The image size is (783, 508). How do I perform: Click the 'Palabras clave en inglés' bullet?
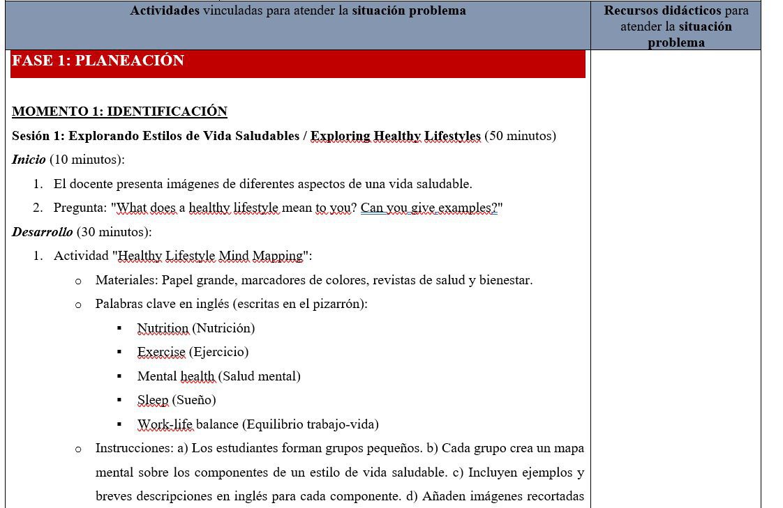tap(231, 304)
